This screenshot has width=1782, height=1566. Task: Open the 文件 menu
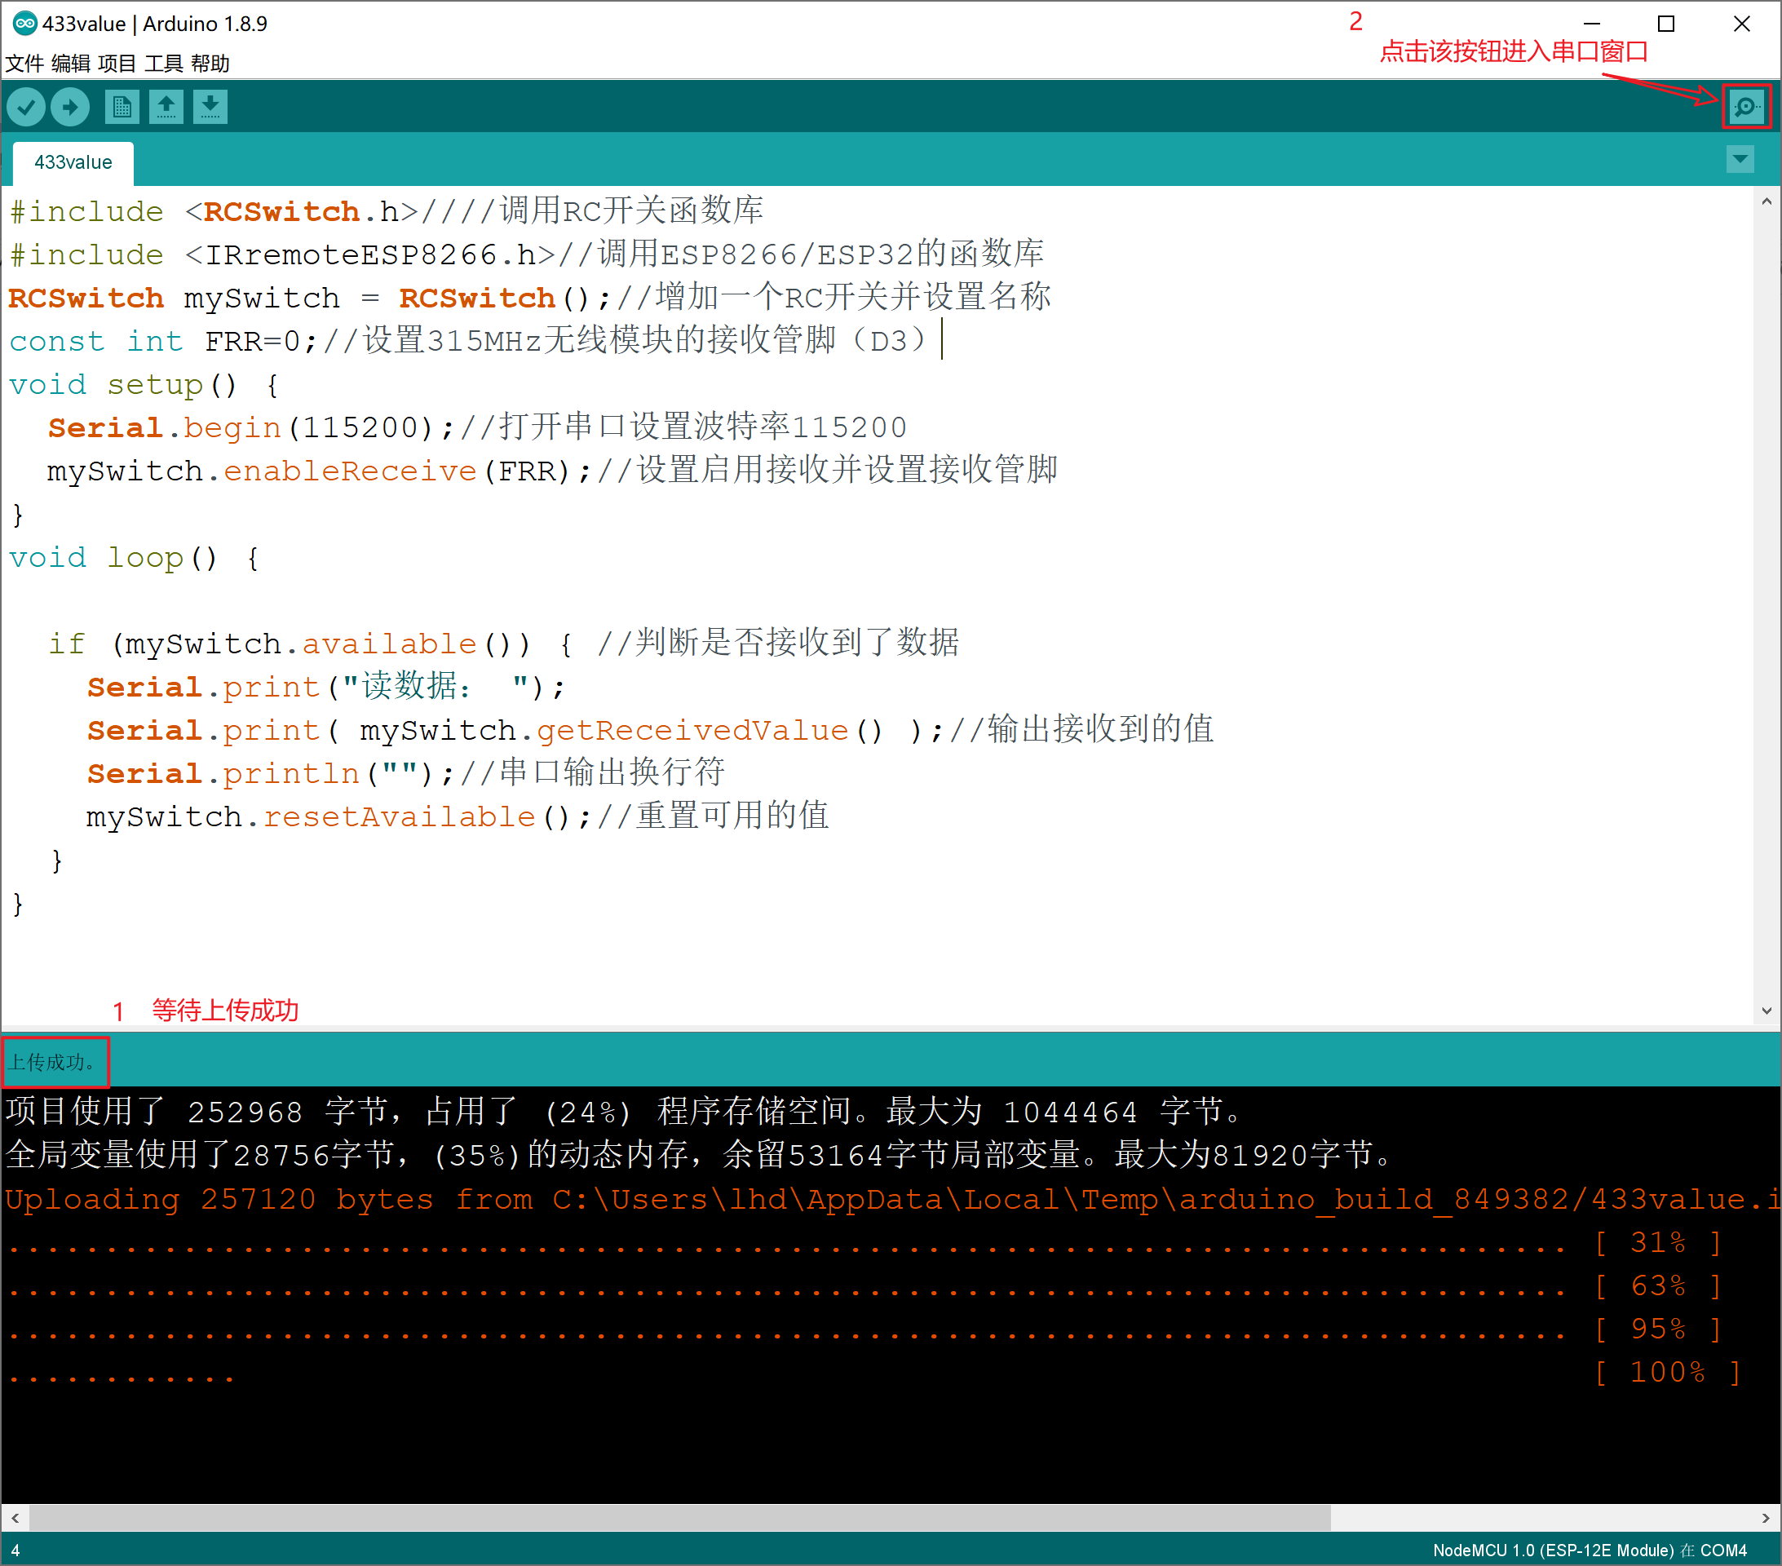(24, 64)
